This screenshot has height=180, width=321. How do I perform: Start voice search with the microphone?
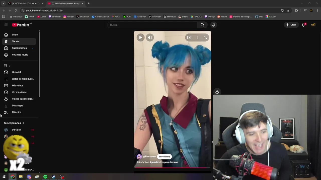pos(214,25)
